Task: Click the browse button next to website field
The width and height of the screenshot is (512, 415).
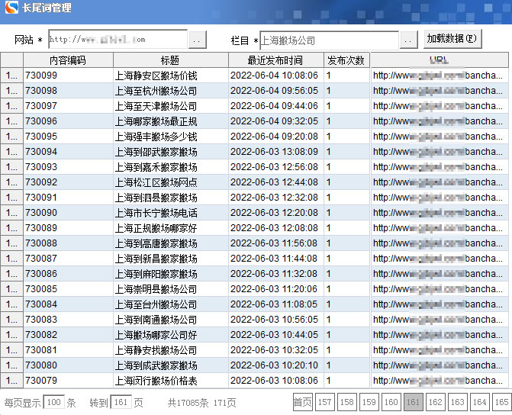Action: pyautogui.click(x=197, y=40)
